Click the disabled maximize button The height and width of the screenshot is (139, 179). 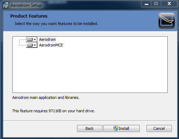pyautogui.click(x=156, y=4)
